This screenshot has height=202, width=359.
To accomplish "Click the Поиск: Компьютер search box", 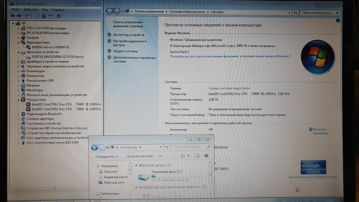I will pyautogui.click(x=191, y=147).
